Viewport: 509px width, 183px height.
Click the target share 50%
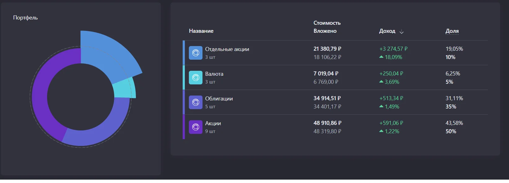[x=451, y=131]
